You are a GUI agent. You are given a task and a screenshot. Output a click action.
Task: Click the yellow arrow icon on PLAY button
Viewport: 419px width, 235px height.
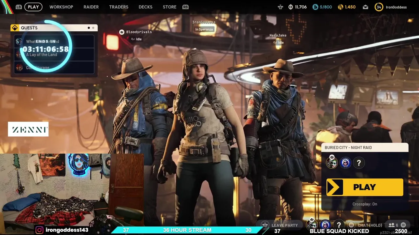click(335, 187)
